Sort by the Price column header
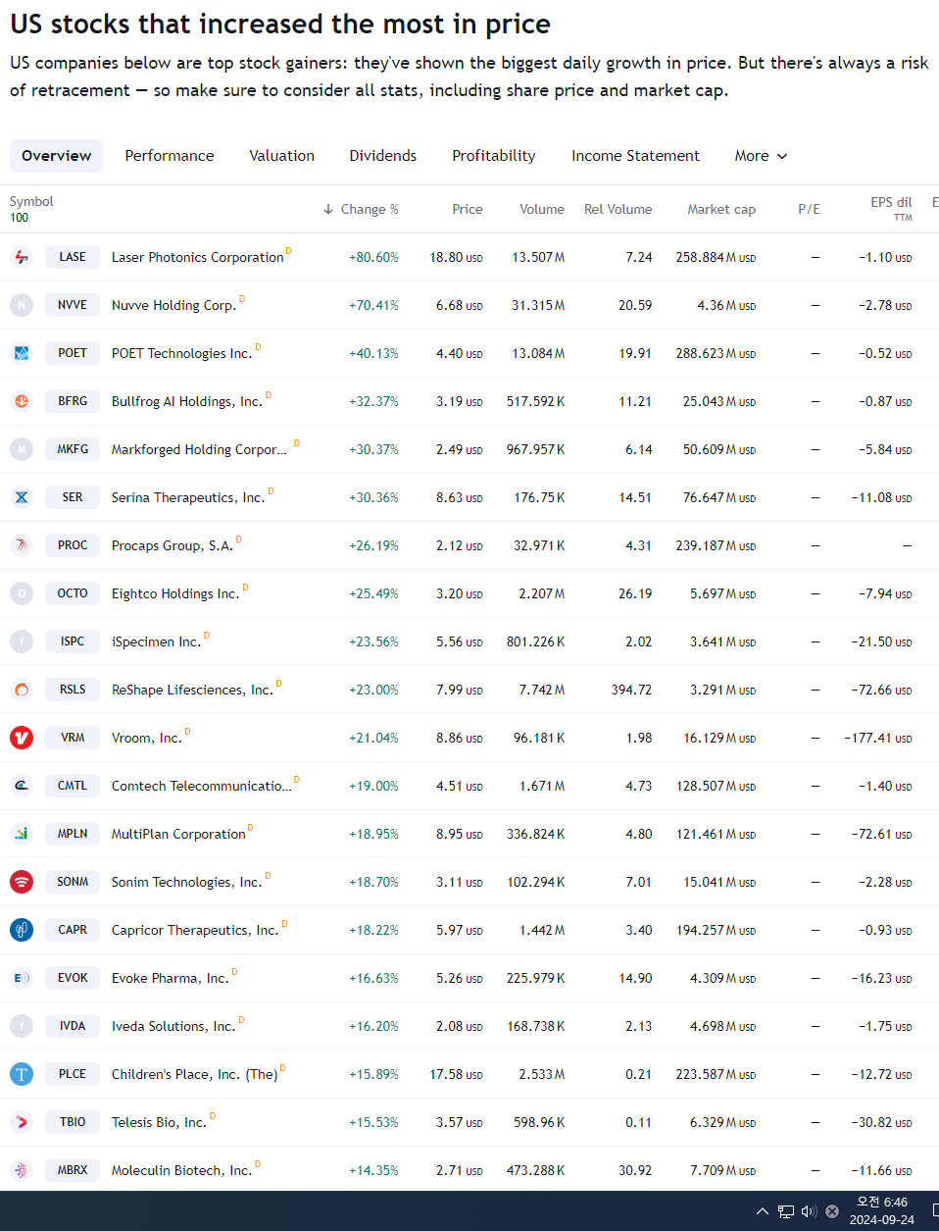Viewport: 939px width, 1231px height. (x=468, y=209)
